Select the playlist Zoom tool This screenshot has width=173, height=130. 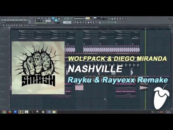(x=20, y=25)
